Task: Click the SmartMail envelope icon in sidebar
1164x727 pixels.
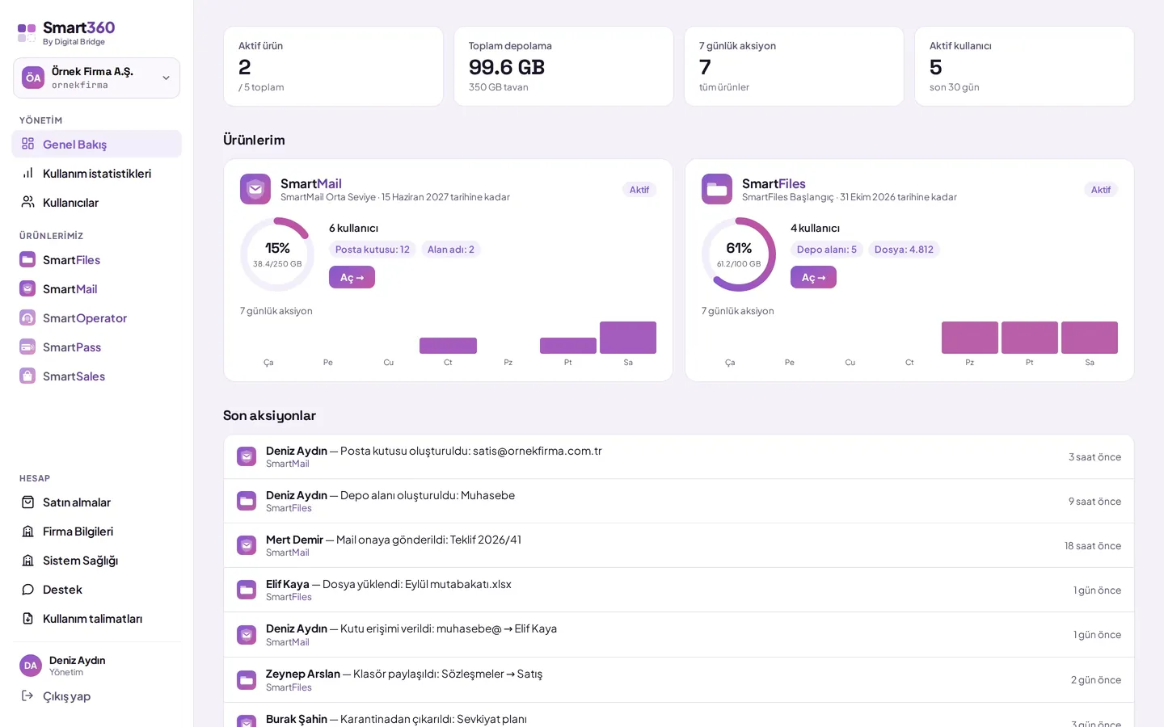Action: 27,288
